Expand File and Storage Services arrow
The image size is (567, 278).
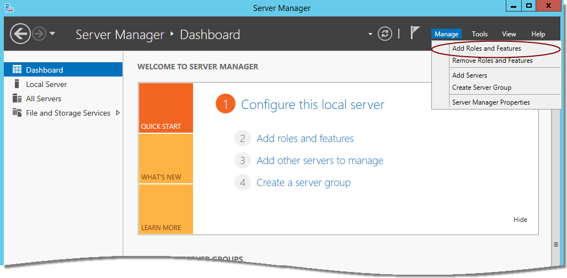pos(117,113)
